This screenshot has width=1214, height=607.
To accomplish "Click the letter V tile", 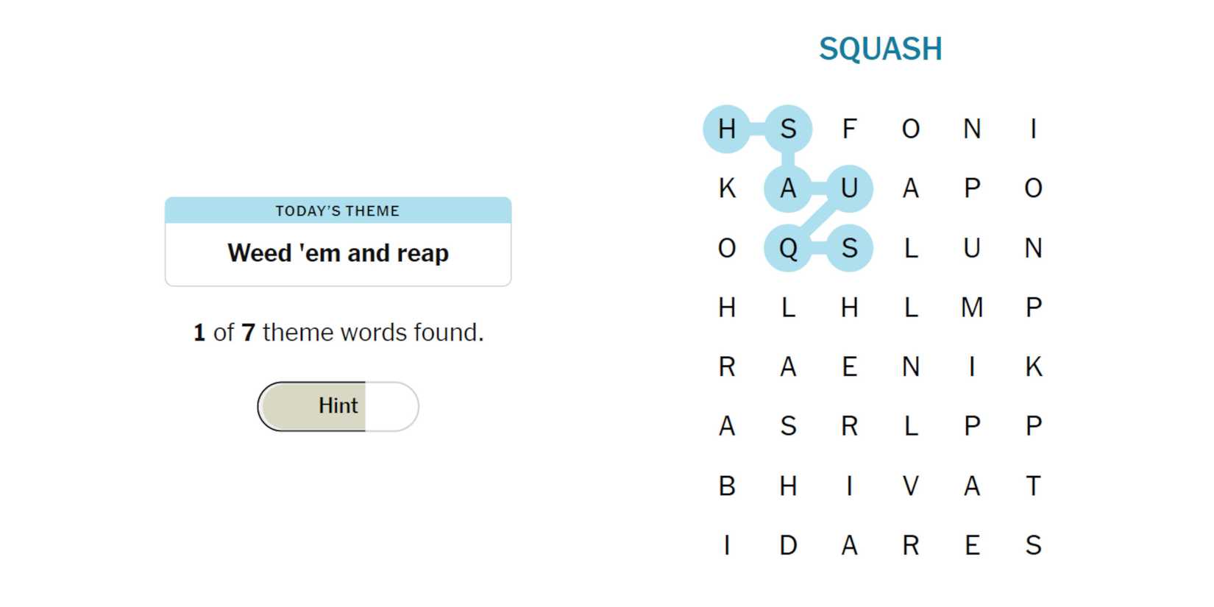I will [911, 486].
